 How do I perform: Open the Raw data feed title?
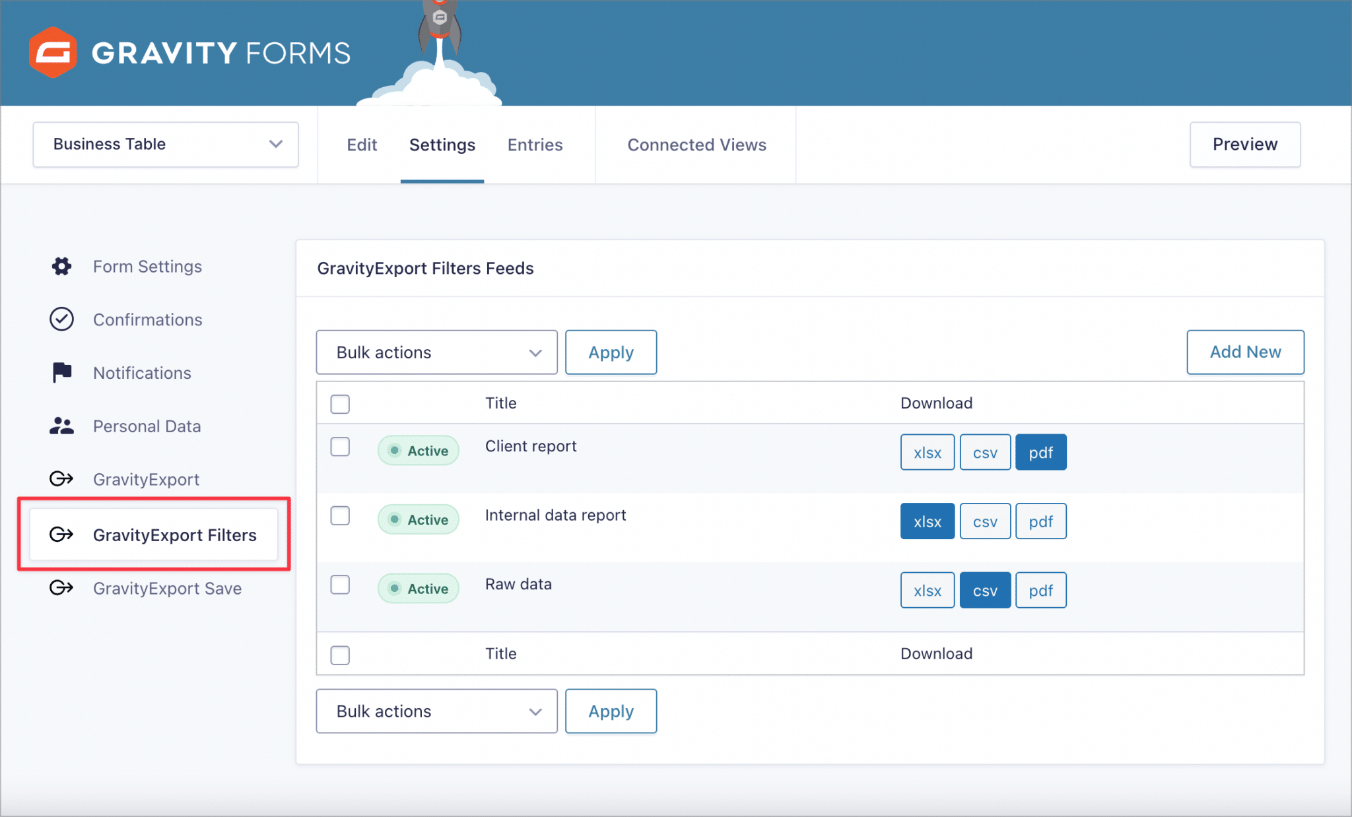[x=518, y=584]
